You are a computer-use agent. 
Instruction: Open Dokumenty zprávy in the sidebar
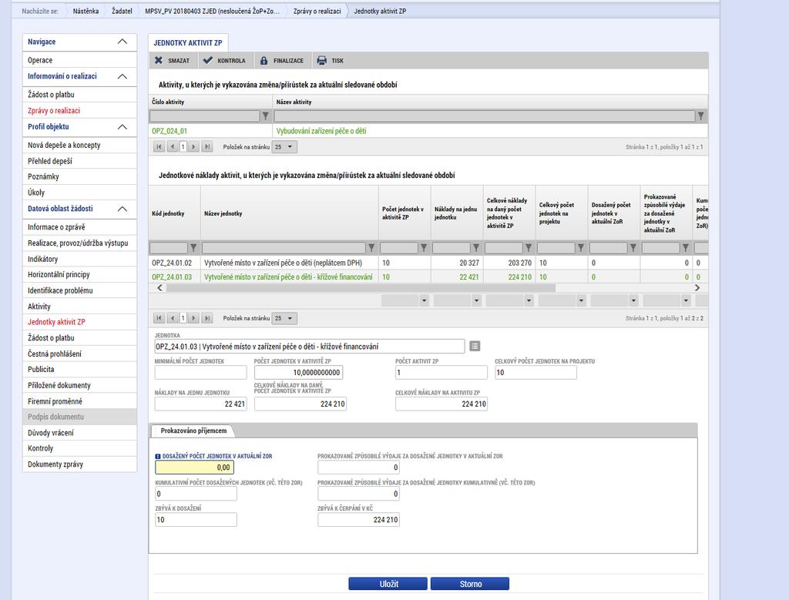point(79,464)
